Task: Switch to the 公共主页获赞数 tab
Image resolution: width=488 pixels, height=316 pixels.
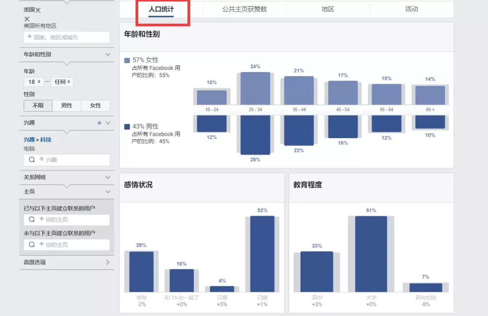Action: point(244,9)
